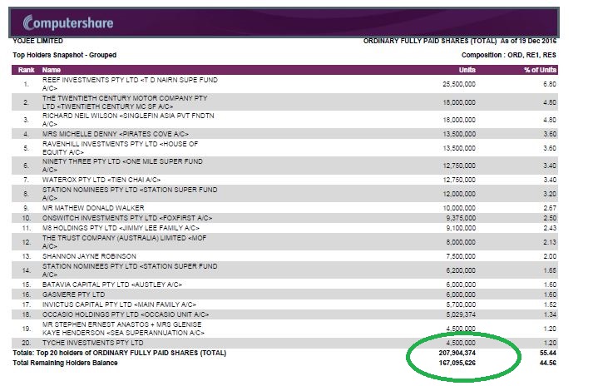593x386 pixels.
Task: Click percentage value 2.13
Action: click(x=550, y=242)
